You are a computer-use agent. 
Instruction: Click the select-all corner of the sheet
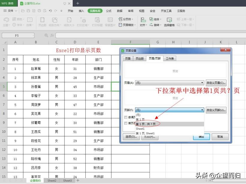[x=4, y=42]
